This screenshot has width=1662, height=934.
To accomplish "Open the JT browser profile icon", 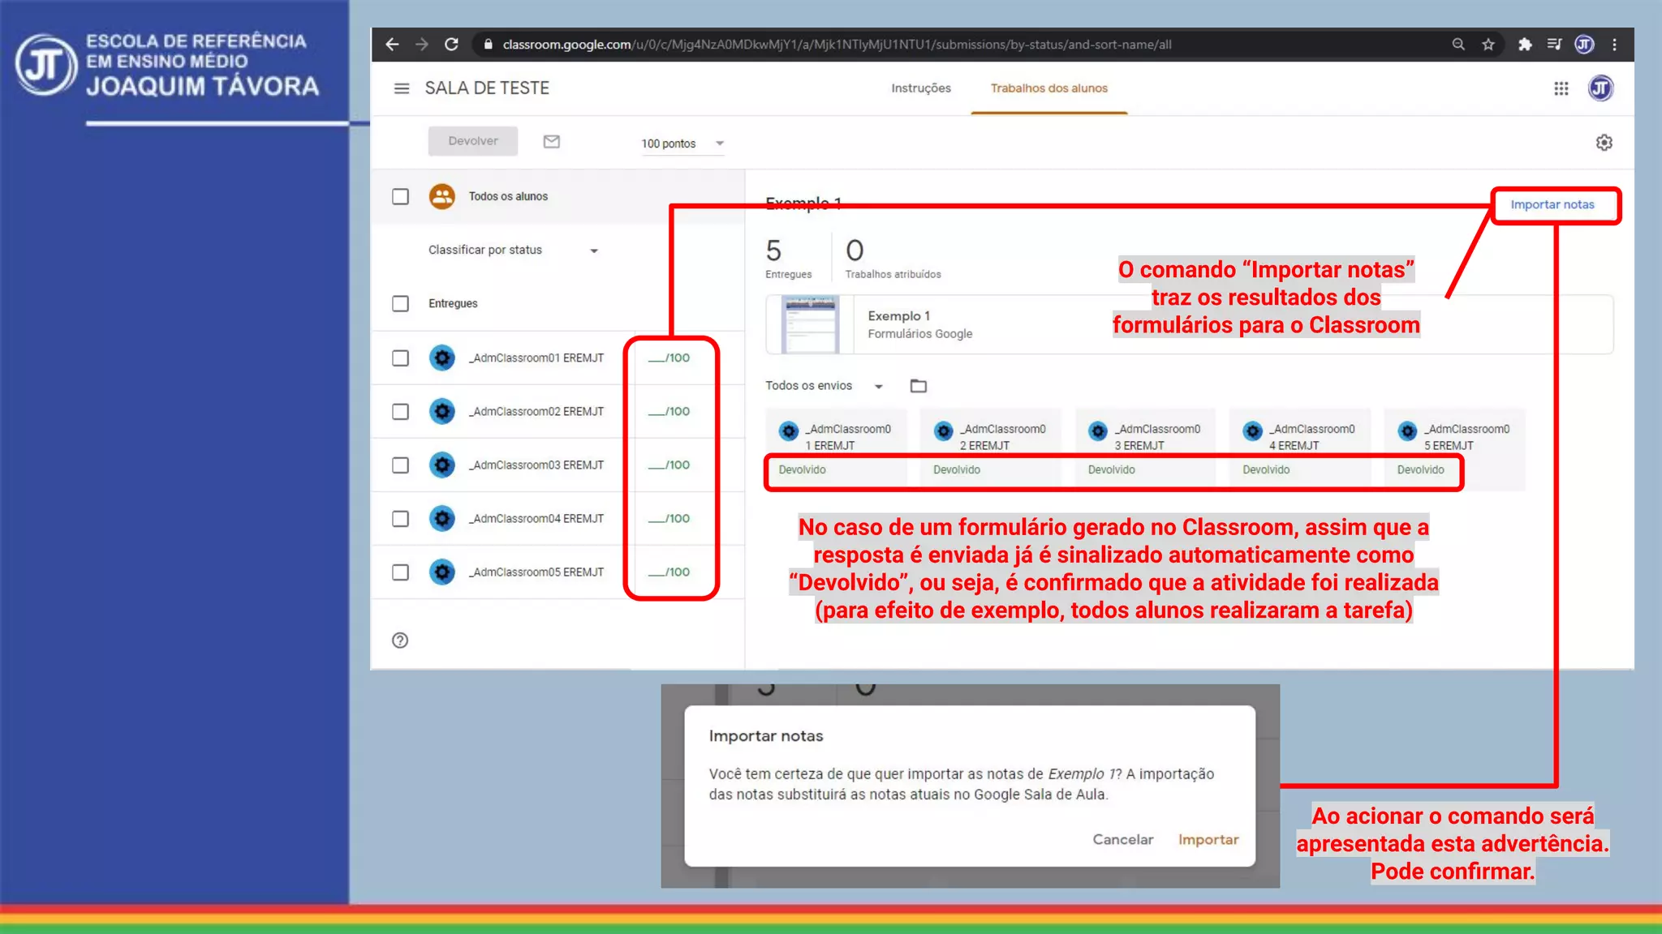I will (1584, 45).
